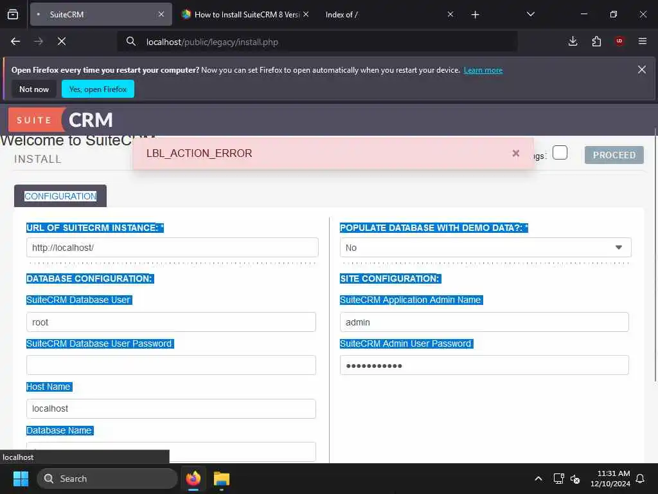
Task: Click the muted volume tray icon
Action: click(x=575, y=479)
